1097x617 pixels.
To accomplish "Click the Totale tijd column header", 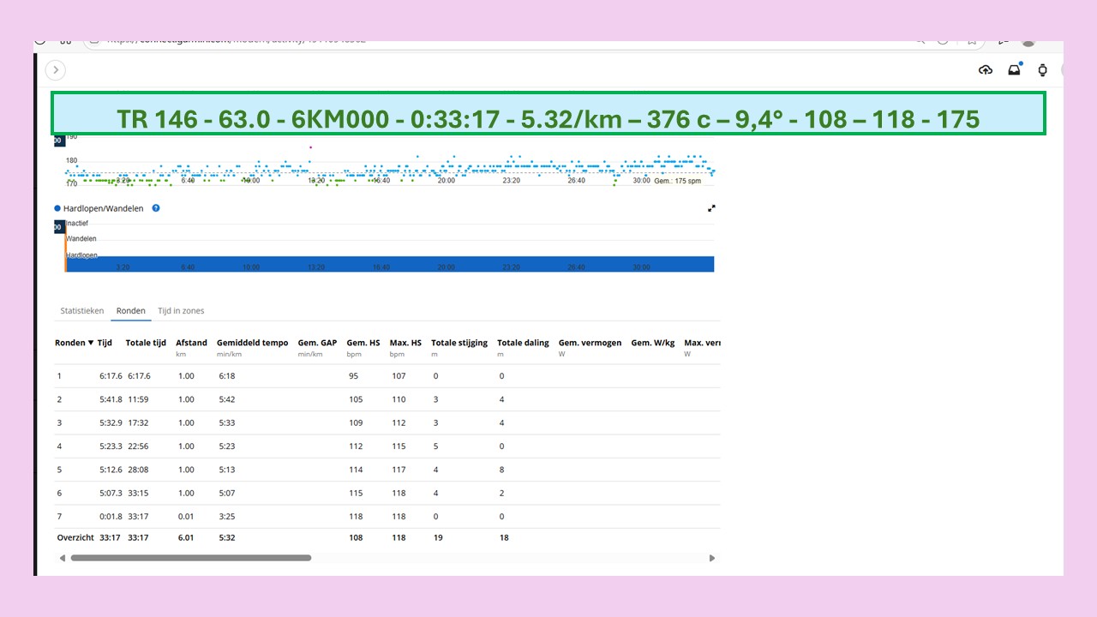I will [146, 343].
